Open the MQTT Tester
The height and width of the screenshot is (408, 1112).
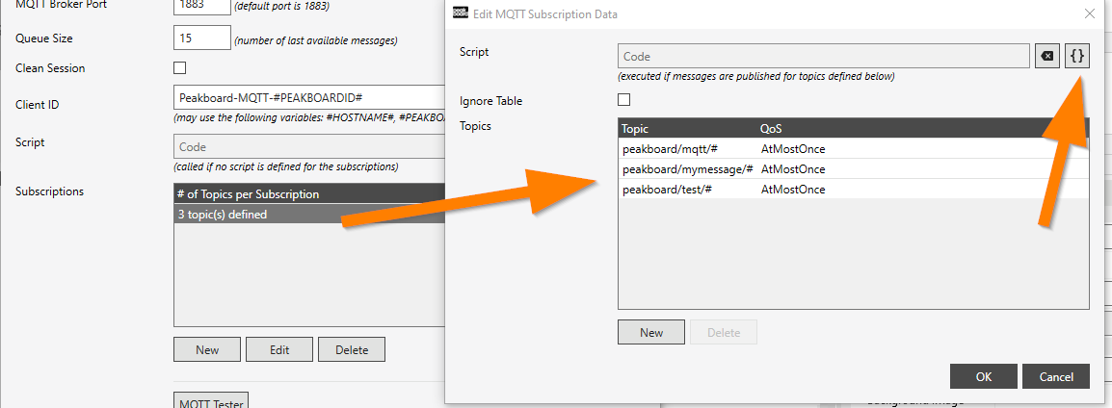pos(211,400)
